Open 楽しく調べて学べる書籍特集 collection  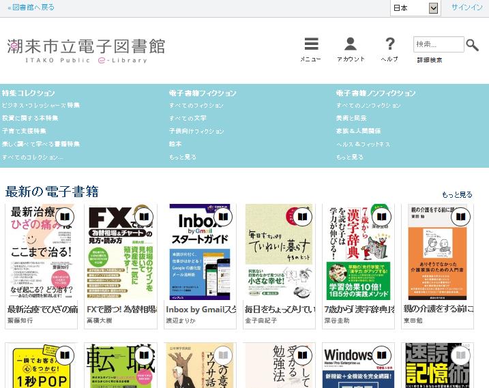point(41,144)
